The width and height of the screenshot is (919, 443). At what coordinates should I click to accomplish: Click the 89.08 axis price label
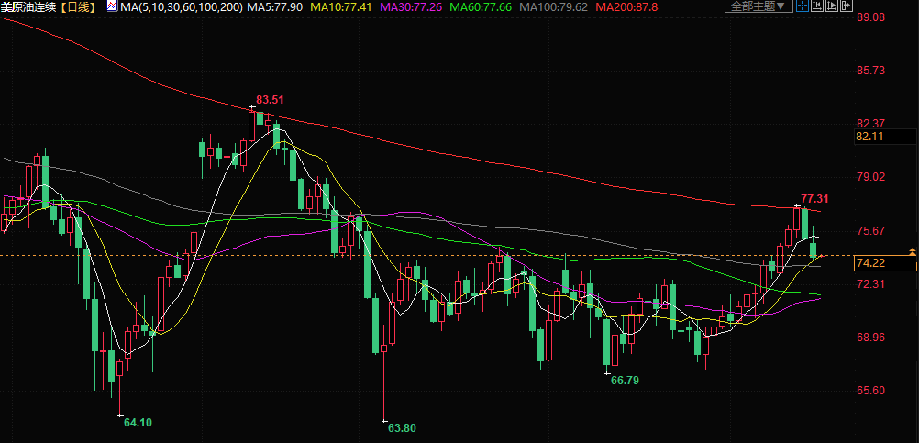[x=870, y=17]
